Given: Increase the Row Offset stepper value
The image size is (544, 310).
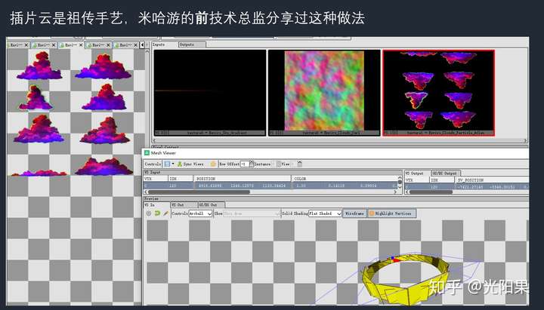Looking at the screenshot, I should click(x=252, y=162).
